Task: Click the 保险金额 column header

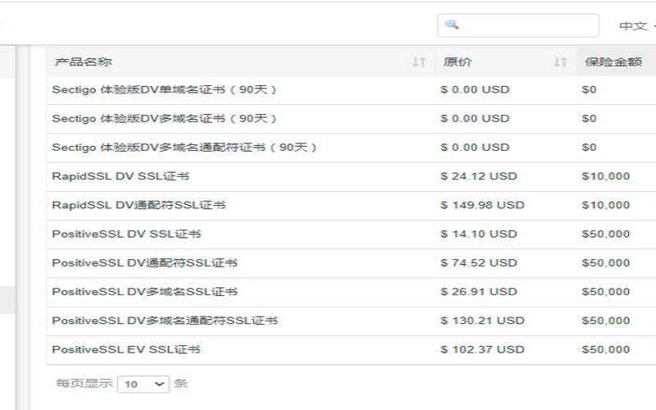Action: pos(617,62)
